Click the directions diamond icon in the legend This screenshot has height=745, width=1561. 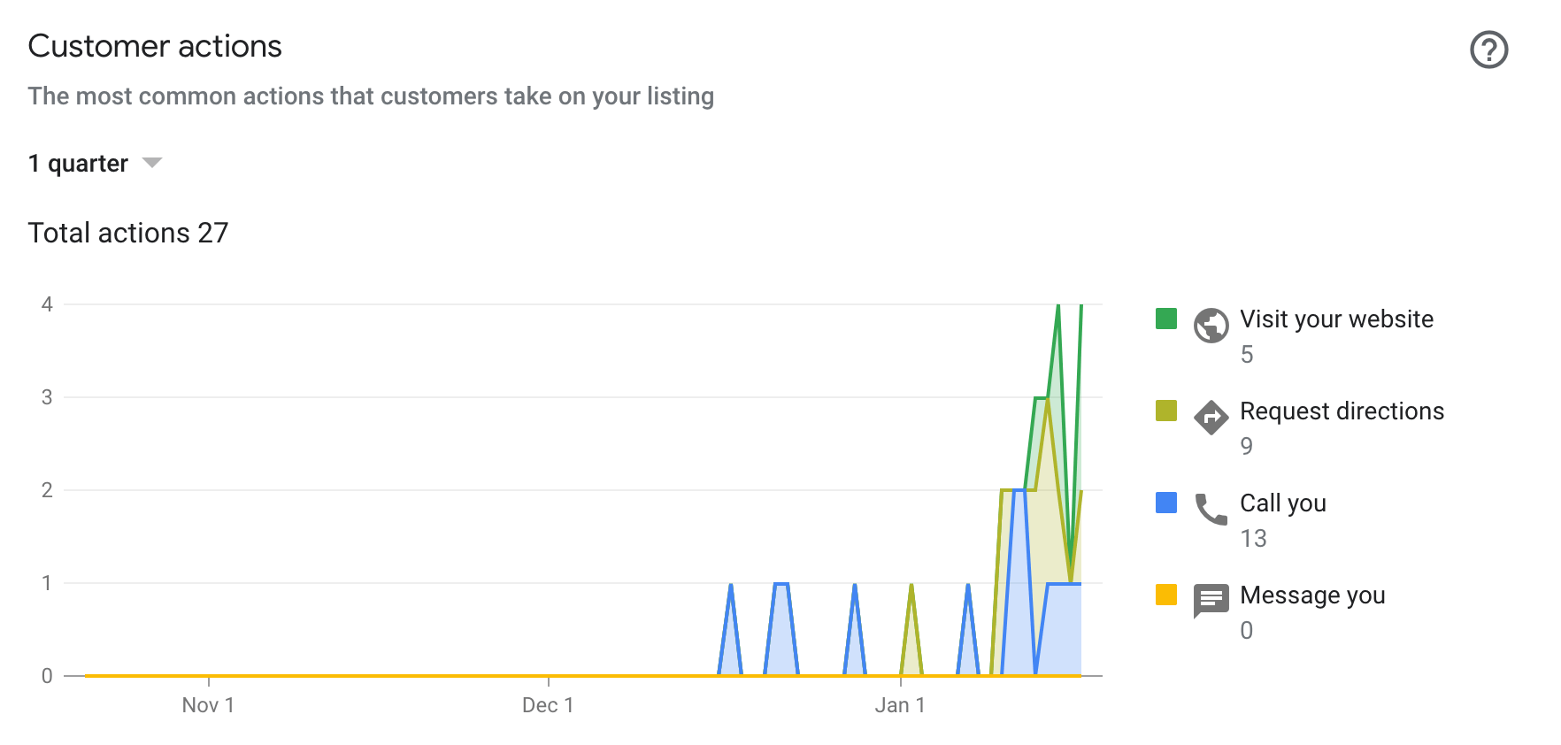1213,417
